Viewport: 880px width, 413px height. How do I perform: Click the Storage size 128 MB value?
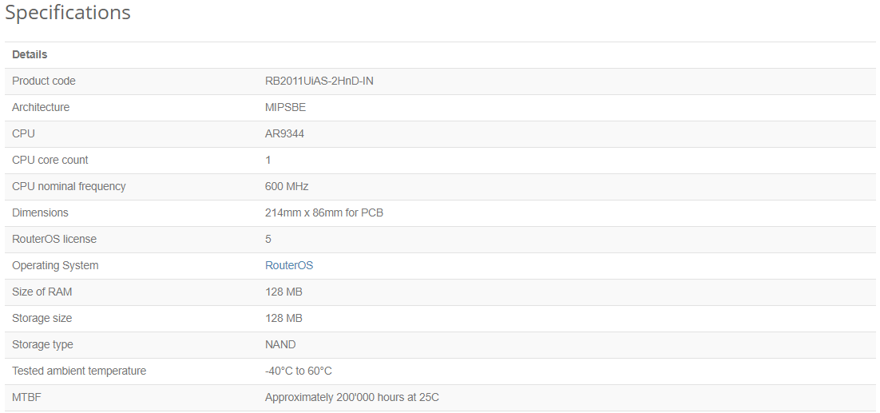[x=284, y=318]
